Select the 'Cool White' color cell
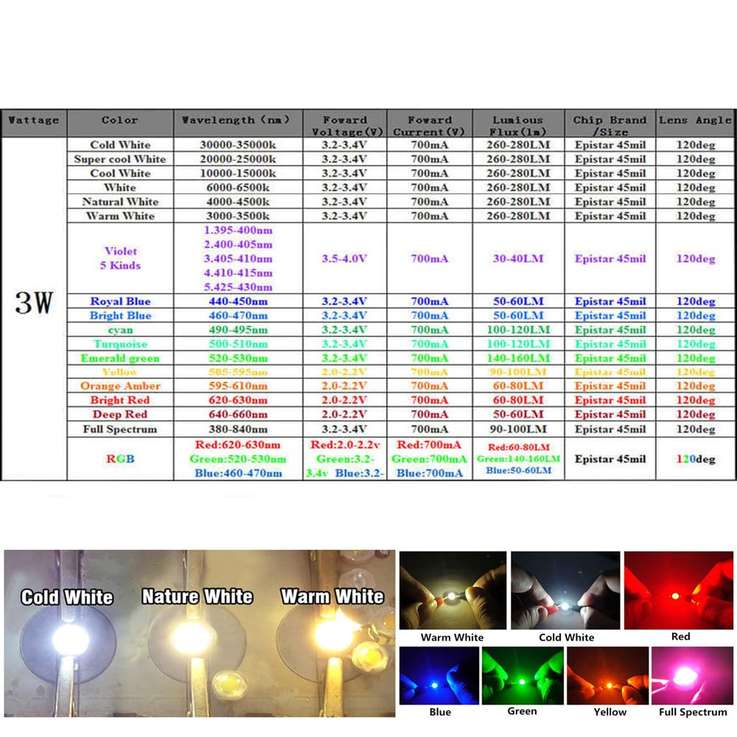Screen dimensions: 737x737 120,173
